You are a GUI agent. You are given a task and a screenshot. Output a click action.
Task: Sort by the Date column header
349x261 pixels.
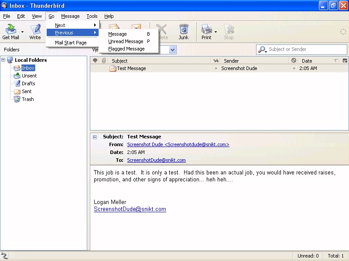click(319, 60)
